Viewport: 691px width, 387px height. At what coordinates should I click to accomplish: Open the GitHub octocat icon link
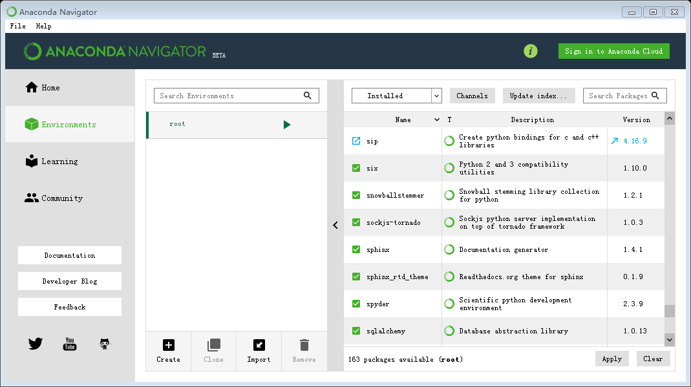click(x=105, y=344)
